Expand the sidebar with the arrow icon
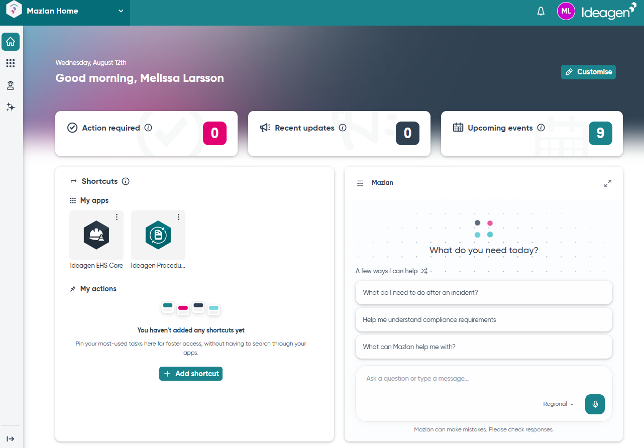The image size is (644, 448). 11,438
